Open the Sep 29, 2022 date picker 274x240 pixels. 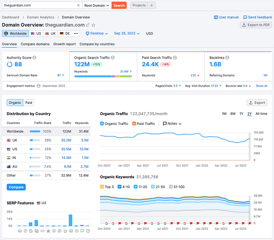pos(127,34)
